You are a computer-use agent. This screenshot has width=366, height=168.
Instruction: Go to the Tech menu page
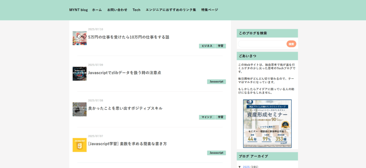(x=136, y=10)
